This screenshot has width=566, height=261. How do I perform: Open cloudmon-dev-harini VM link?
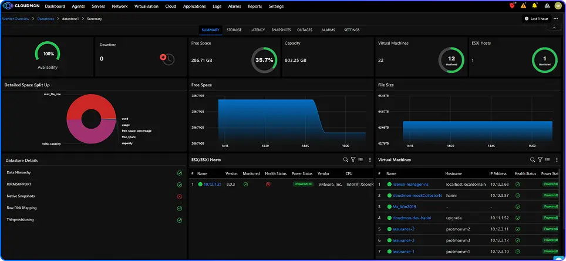[x=412, y=218]
